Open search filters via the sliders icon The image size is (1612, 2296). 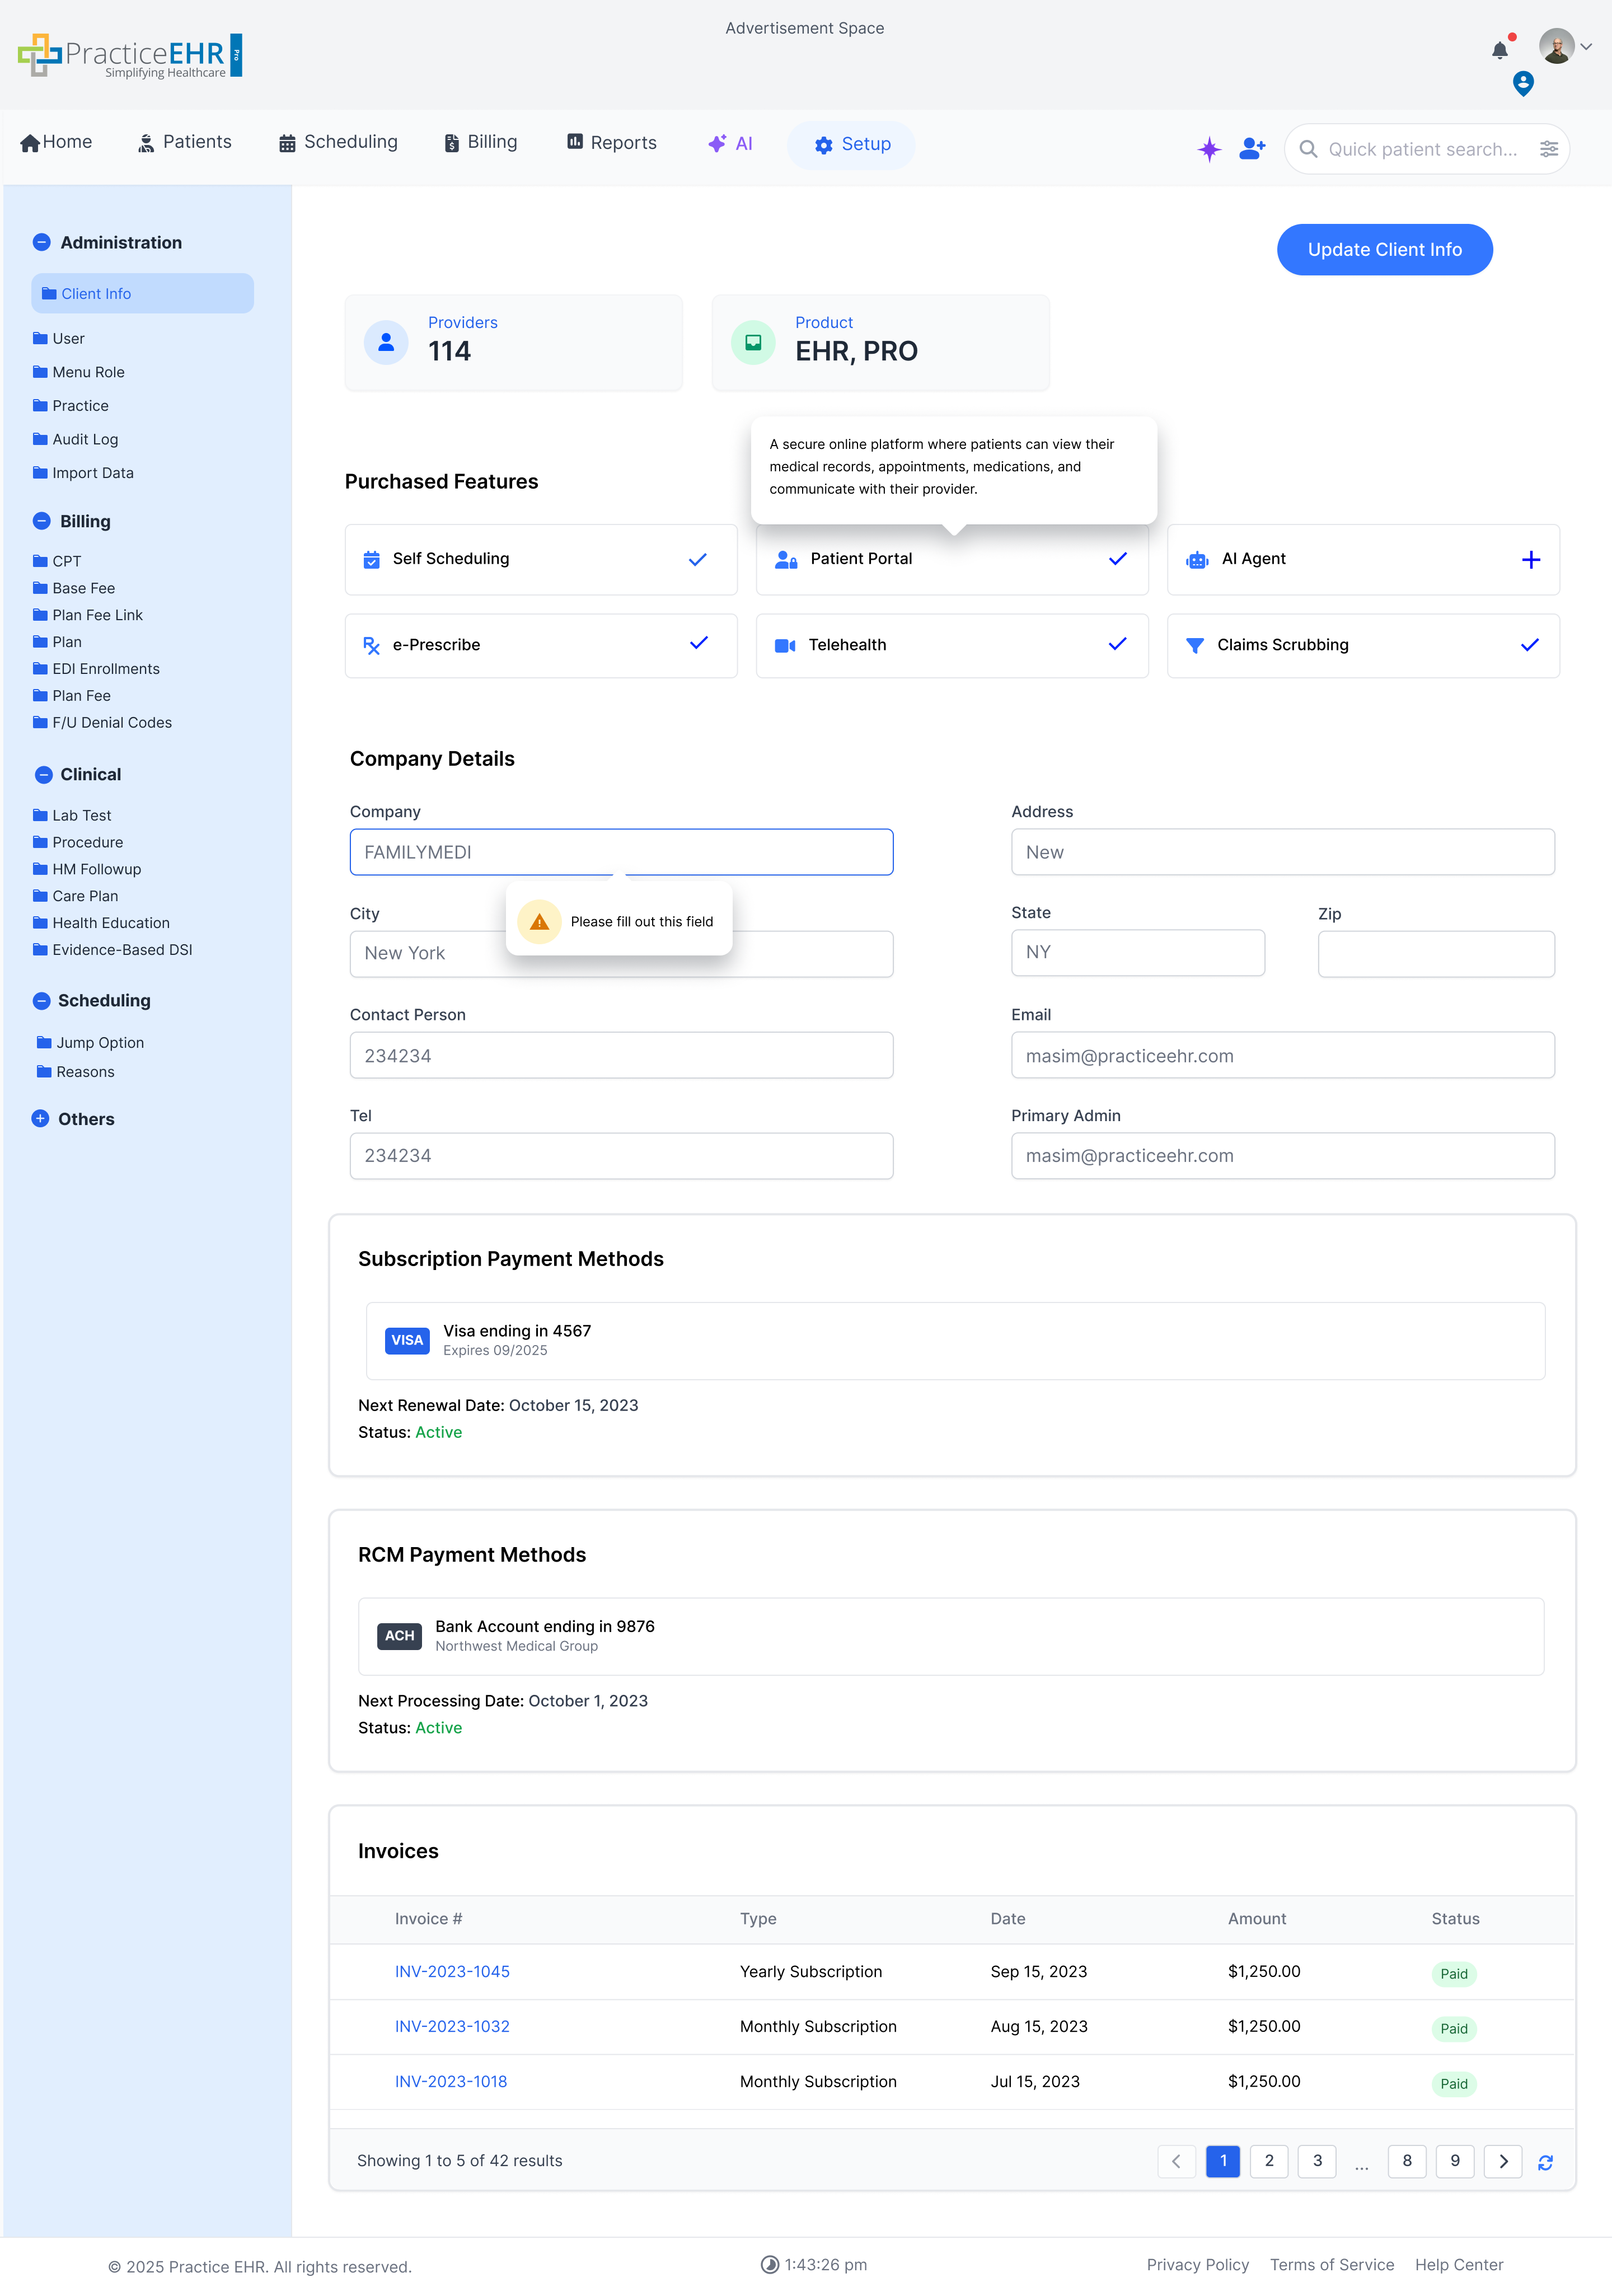1549,149
